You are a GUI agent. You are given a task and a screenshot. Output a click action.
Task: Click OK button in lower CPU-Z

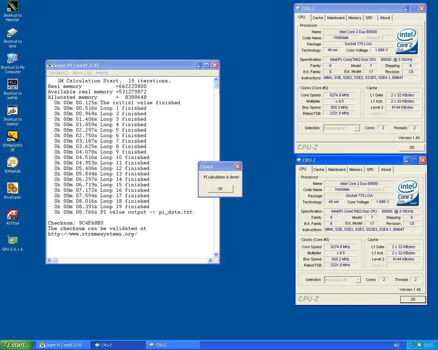coord(413,299)
